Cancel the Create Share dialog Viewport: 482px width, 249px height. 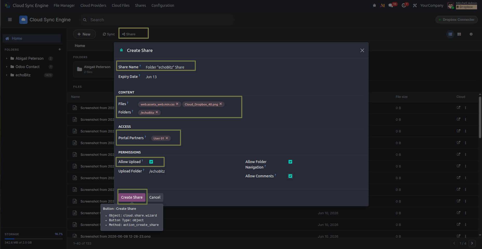pyautogui.click(x=155, y=197)
